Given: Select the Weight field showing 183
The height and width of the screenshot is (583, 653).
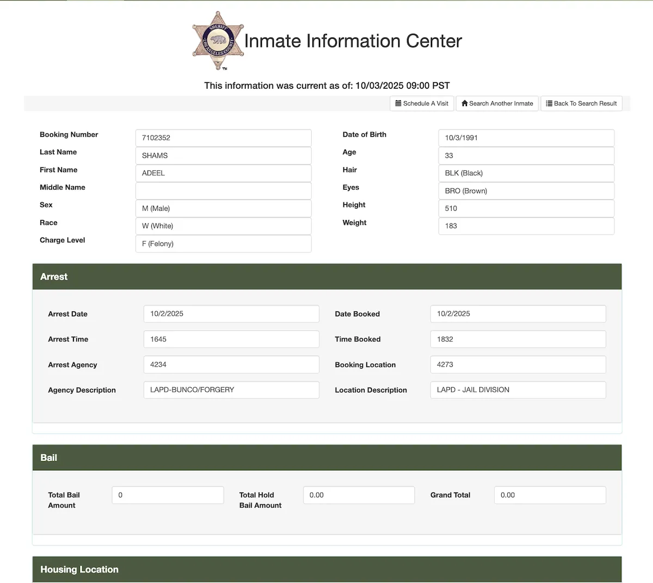Looking at the screenshot, I should coord(526,226).
